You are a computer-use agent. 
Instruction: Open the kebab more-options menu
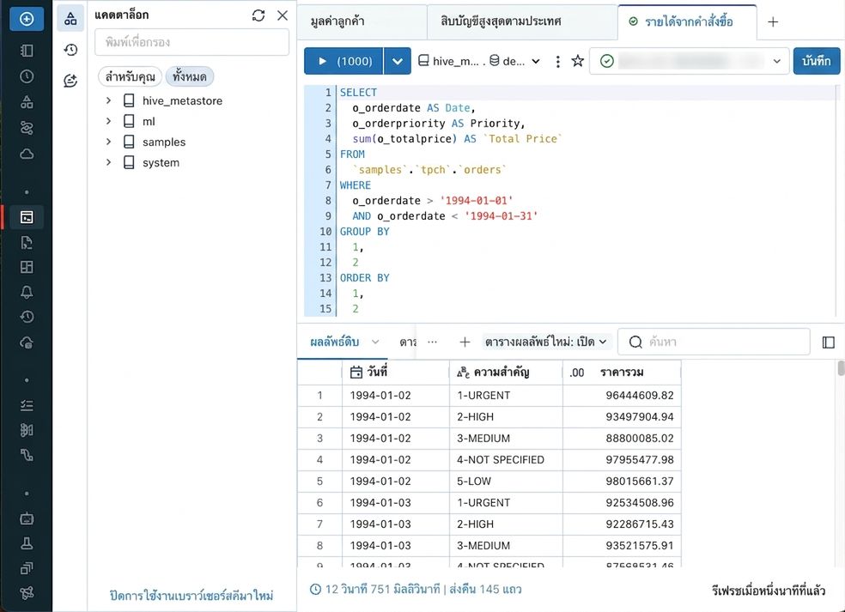[x=558, y=62]
